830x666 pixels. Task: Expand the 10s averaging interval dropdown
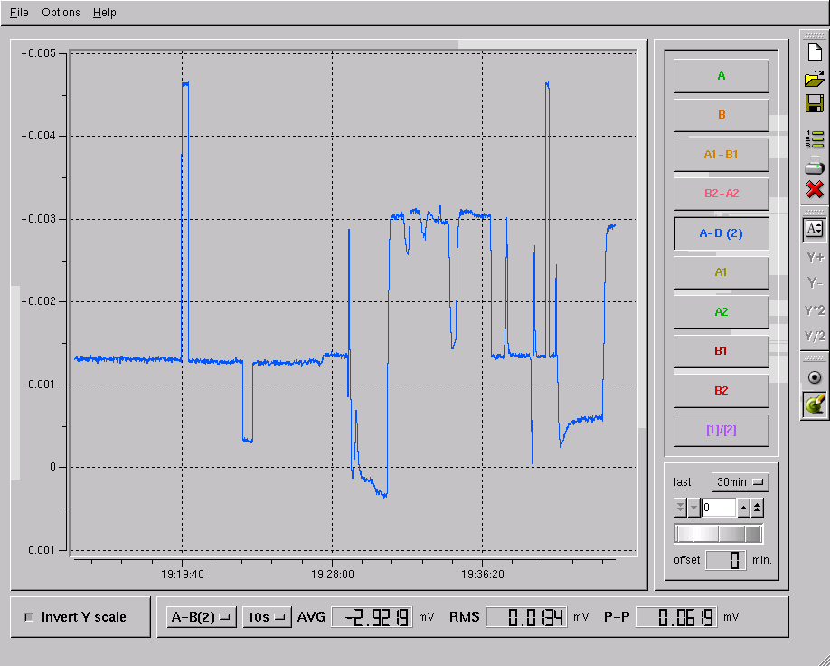coord(267,617)
